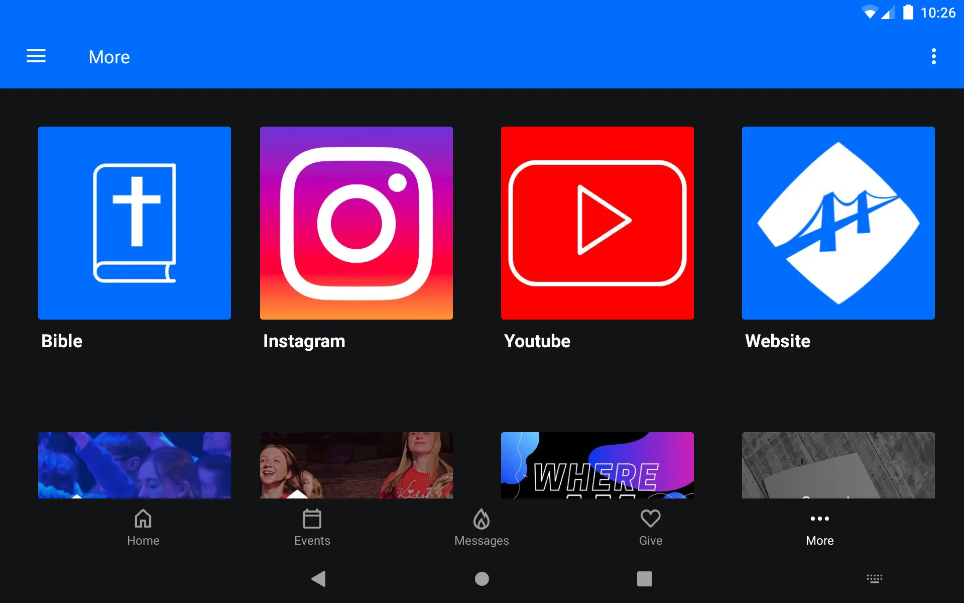Check Android battery status icon
This screenshot has height=603, width=964.
pos(909,13)
